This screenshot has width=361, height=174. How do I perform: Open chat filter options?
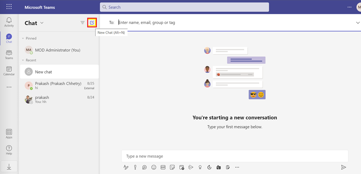(x=83, y=23)
